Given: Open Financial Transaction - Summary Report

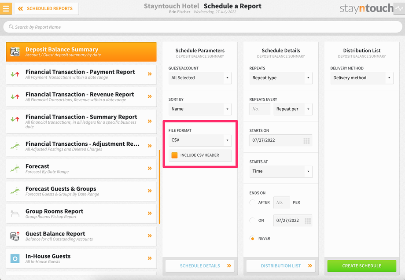Looking at the screenshot, I should tap(81, 122).
